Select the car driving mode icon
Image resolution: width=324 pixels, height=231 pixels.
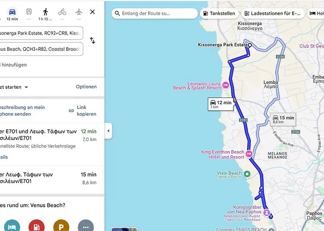point(12,12)
